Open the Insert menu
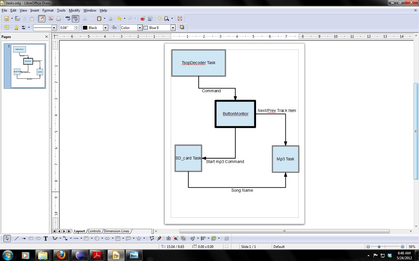This screenshot has width=419, height=261. click(35, 10)
